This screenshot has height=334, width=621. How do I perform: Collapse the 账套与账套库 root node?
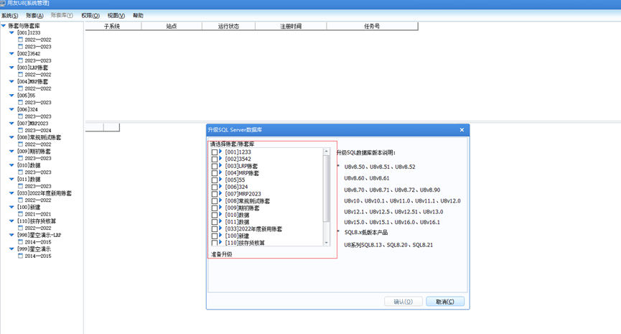click(4, 26)
